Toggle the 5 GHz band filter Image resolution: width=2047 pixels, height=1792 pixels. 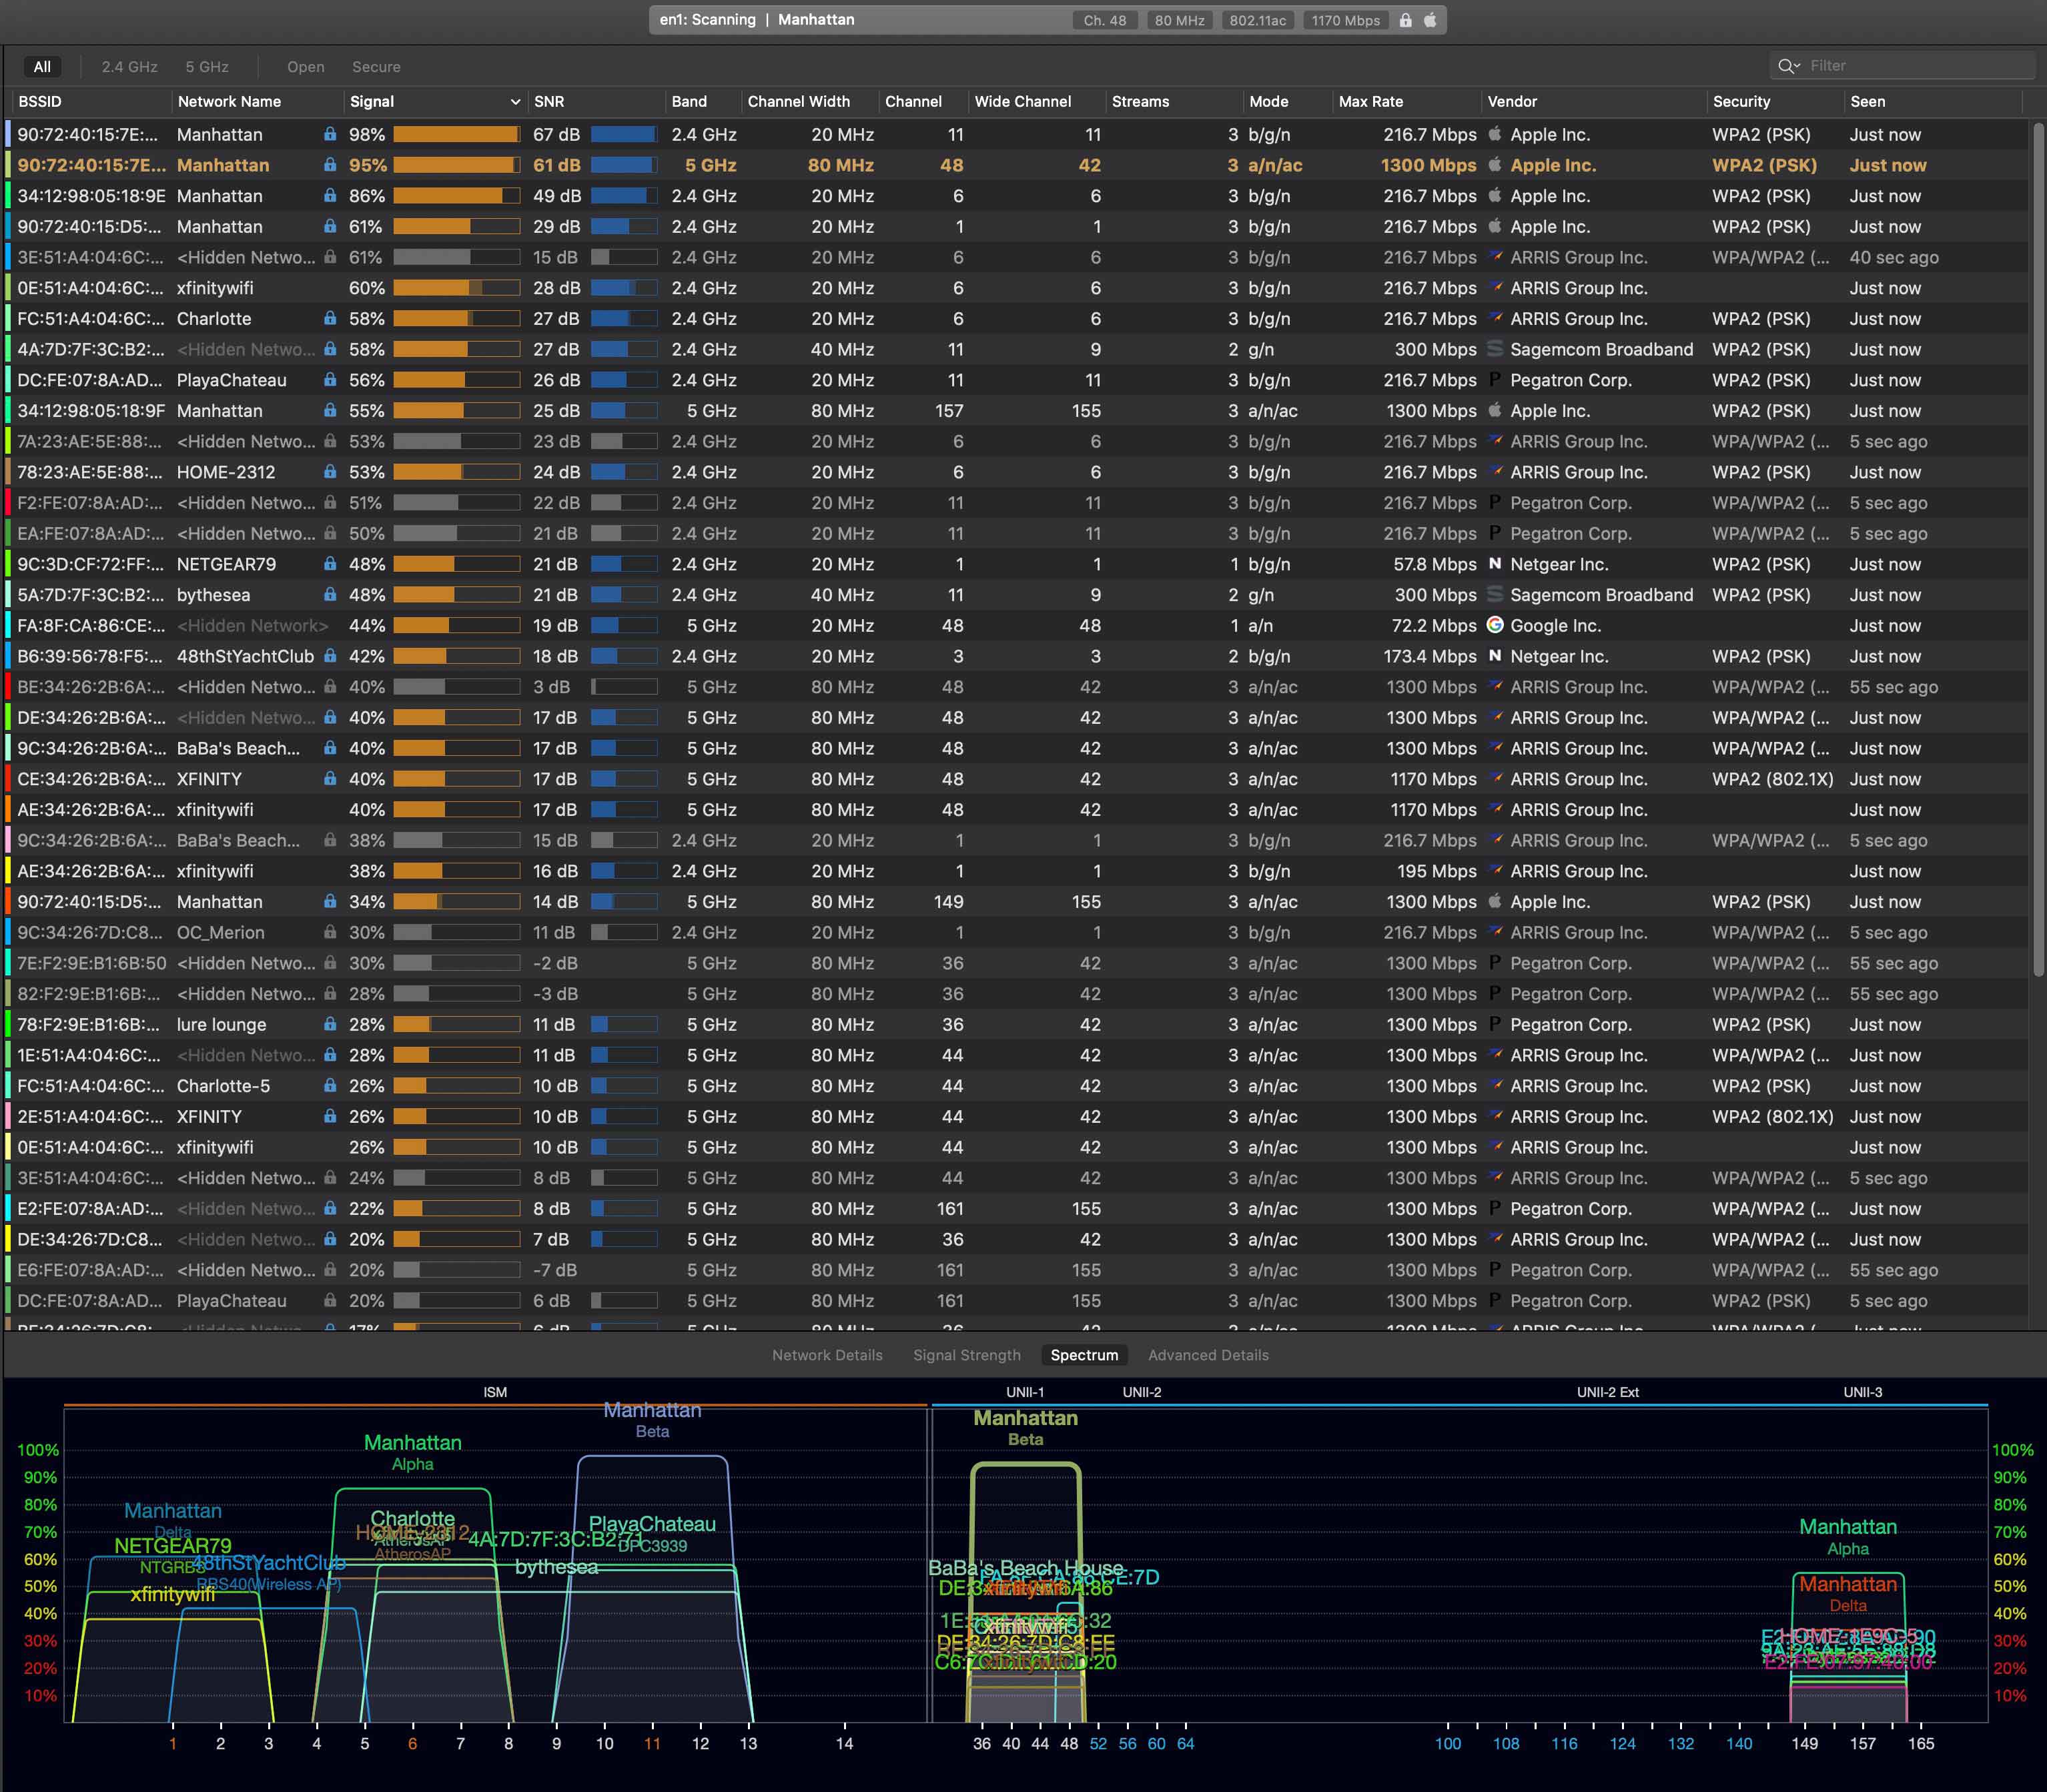coord(207,67)
